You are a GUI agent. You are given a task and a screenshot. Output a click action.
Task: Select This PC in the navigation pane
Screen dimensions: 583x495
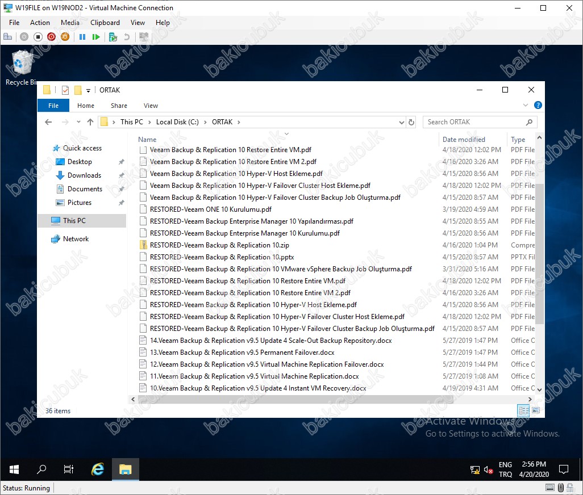[x=82, y=221]
